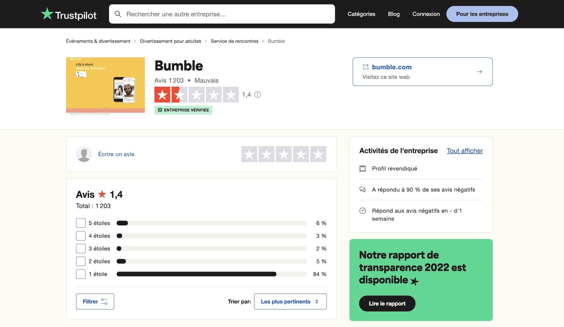The image size is (564, 327).
Task: Click the orange star beside the Avis heading
Action: 102,193
